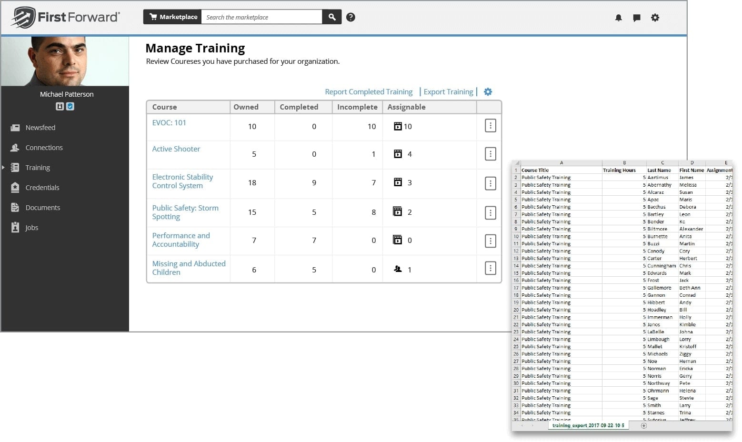Screen dimensions: 742x442
Task: Open Newsfeed in the sidebar
Action: pyautogui.click(x=40, y=128)
